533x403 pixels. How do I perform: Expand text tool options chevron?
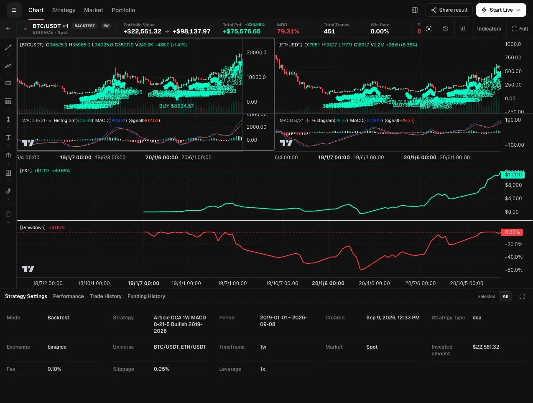tap(8, 145)
